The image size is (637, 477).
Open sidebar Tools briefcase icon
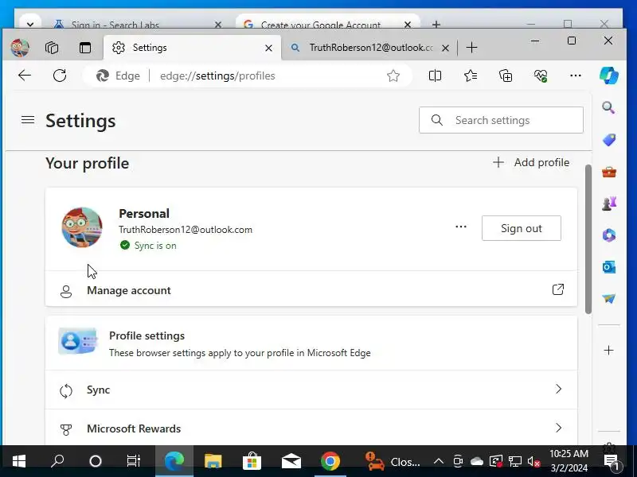608,172
